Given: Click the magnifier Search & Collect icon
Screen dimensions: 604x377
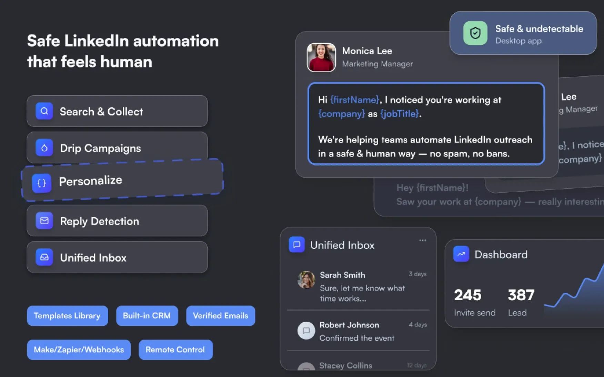Looking at the screenshot, I should [44, 111].
